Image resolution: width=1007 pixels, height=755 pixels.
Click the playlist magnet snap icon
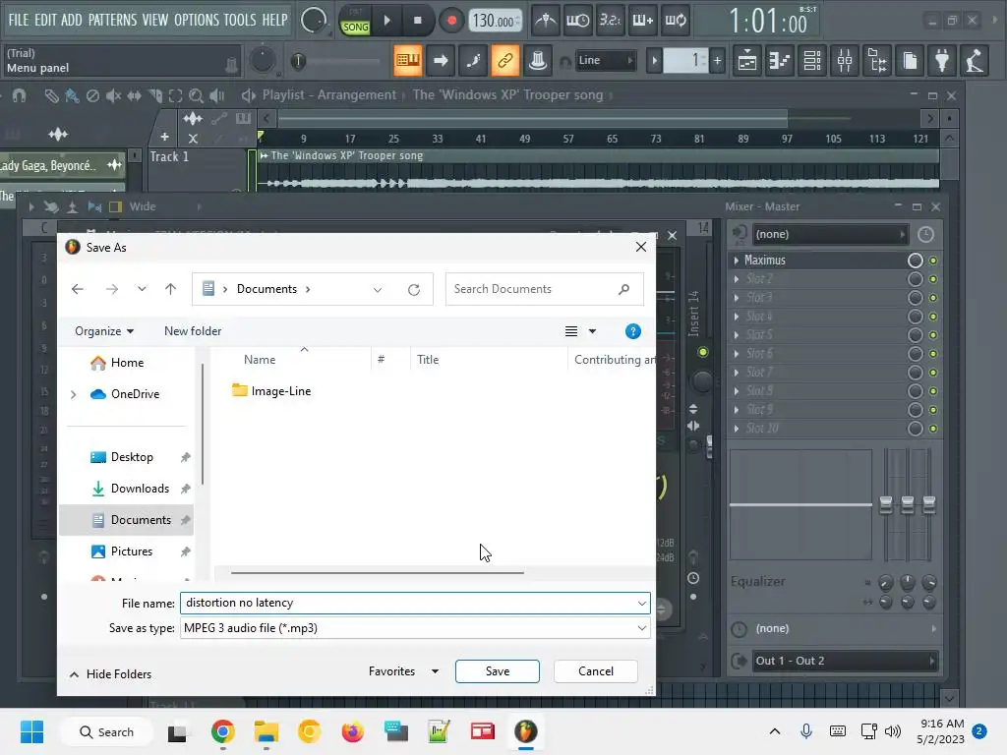pos(20,95)
